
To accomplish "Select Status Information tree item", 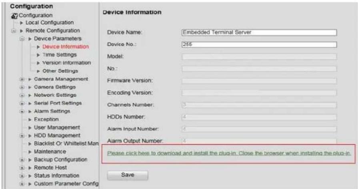I will [x=56, y=176].
